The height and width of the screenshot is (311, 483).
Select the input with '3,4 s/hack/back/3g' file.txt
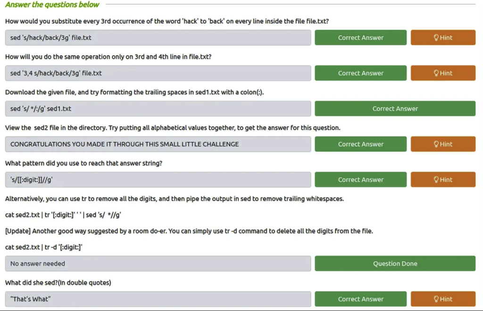click(158, 73)
